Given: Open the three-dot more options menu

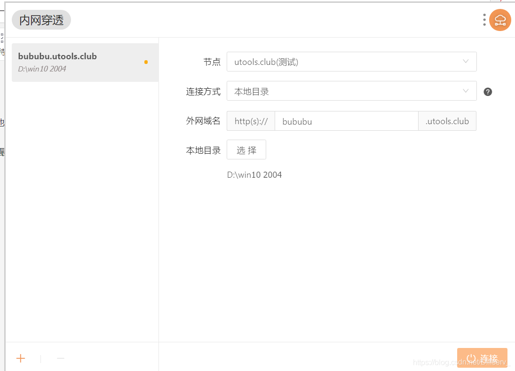Looking at the screenshot, I should click(x=484, y=20).
